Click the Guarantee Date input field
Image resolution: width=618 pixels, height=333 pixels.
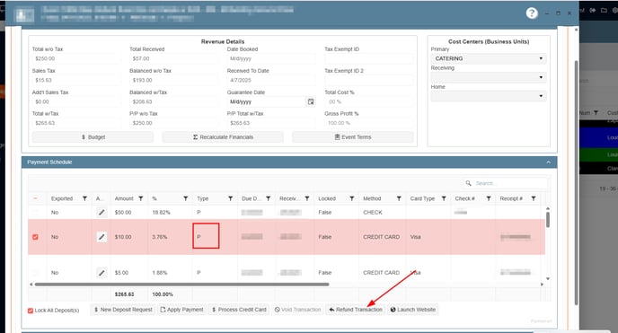click(x=267, y=101)
